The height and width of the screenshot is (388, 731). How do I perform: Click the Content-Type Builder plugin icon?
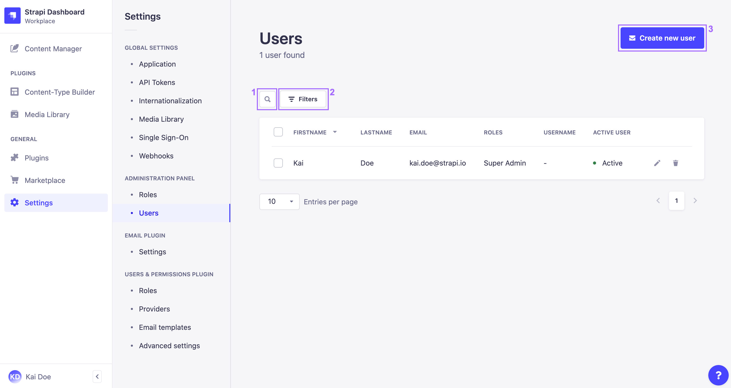click(x=15, y=91)
